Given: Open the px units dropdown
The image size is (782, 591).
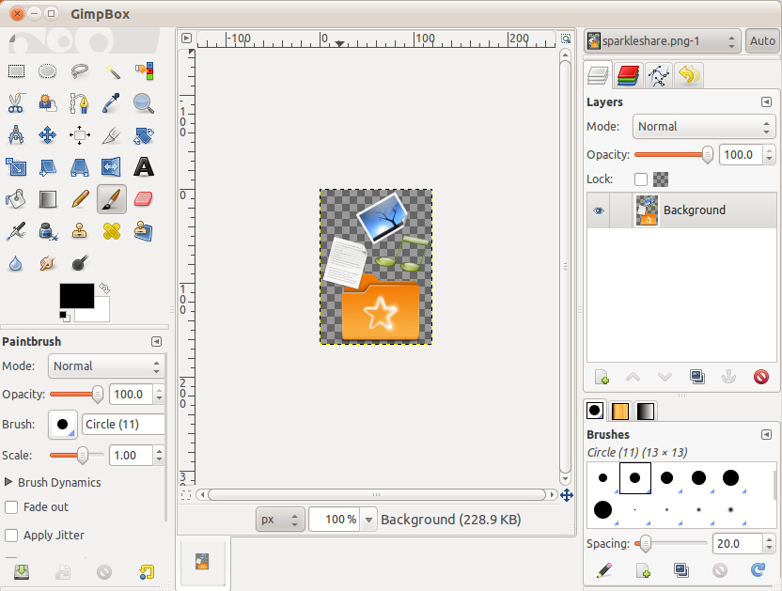Looking at the screenshot, I should (279, 519).
